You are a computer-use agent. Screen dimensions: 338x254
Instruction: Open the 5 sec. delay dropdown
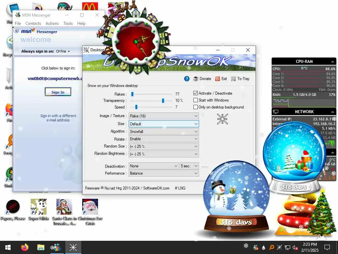189,166
